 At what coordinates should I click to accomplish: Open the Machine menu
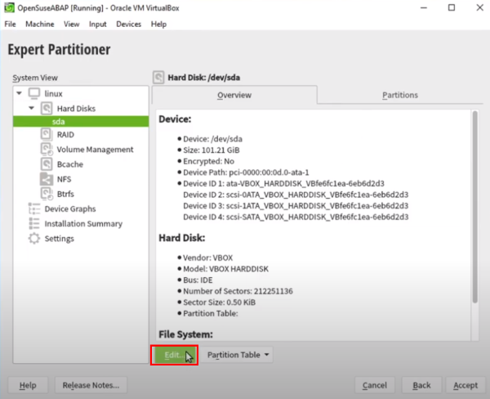[40, 24]
